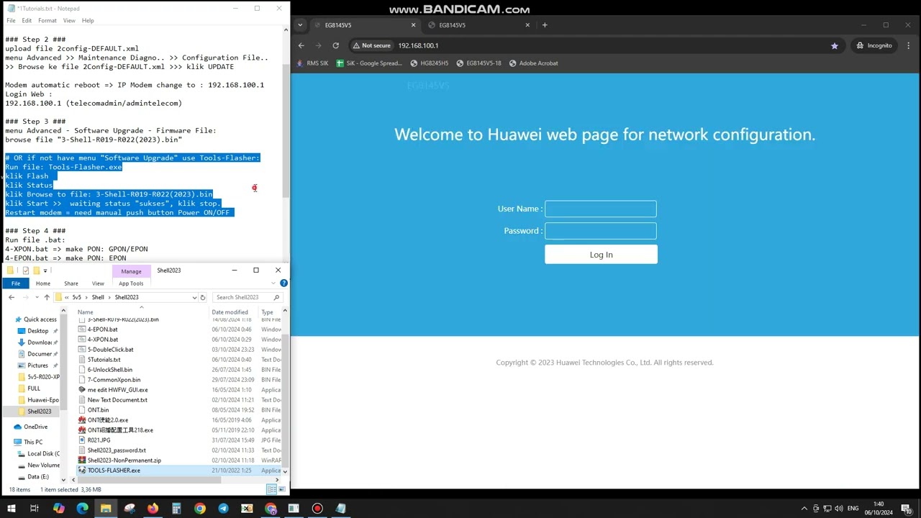Screen dimensions: 921x518
Task: Open new Chrome tab with plus icon
Action: coord(545,25)
